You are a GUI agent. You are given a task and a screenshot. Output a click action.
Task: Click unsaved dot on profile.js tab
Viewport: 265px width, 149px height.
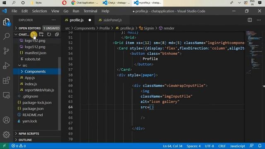[x=90, y=20]
